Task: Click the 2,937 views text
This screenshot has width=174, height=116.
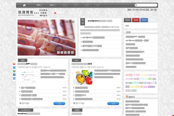Action: (43, 67)
